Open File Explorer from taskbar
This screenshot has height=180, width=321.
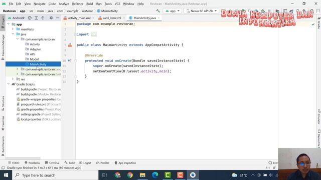click(x=142, y=175)
